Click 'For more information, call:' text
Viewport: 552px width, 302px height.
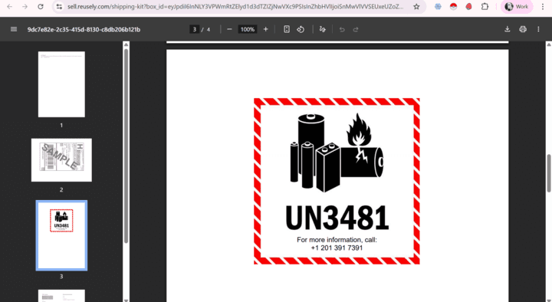[x=337, y=240]
